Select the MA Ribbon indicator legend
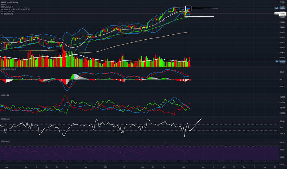This screenshot has width=287, height=169. pyautogui.click(x=15, y=9)
